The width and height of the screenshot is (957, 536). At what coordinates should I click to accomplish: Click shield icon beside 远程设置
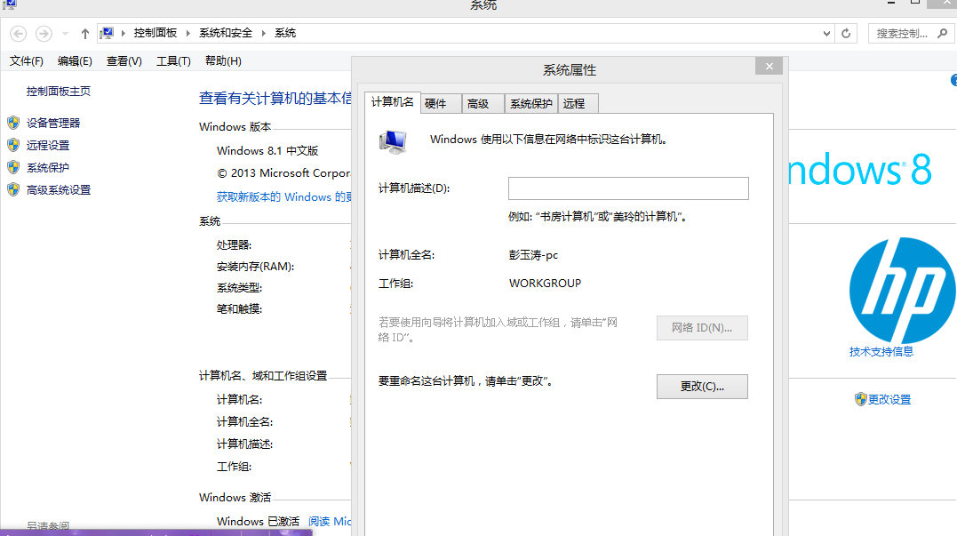tap(13, 145)
